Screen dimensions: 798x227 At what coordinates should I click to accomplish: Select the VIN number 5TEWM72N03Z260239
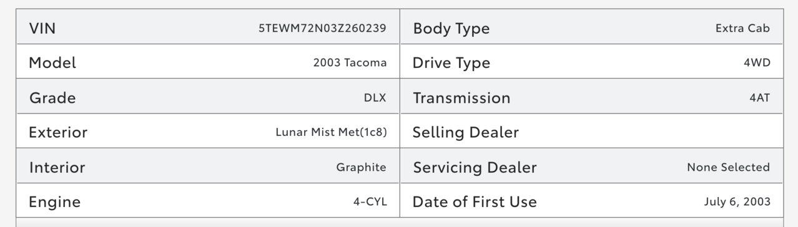click(322, 28)
